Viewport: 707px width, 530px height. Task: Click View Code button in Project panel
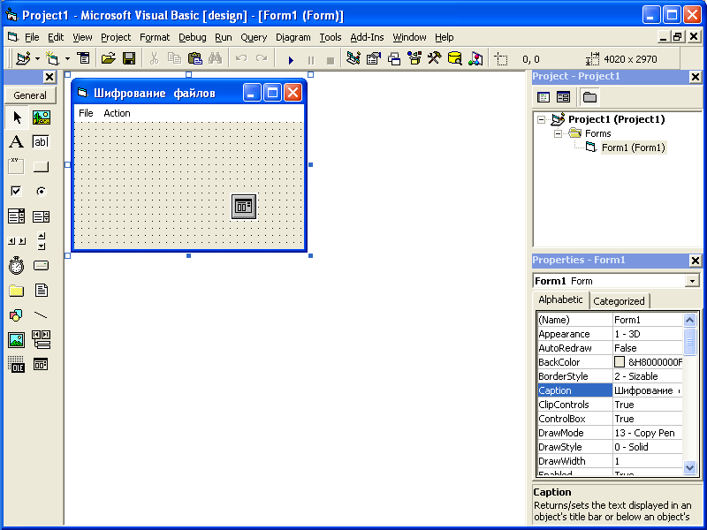pos(544,97)
